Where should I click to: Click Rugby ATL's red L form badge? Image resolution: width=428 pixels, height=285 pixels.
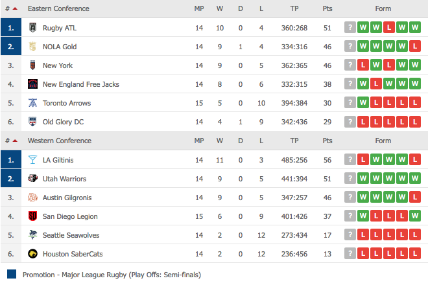pyautogui.click(x=389, y=27)
